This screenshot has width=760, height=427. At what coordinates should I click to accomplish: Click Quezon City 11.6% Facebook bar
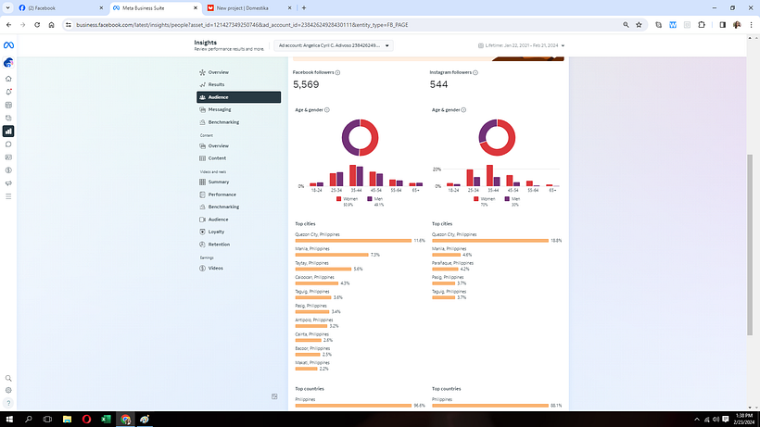pos(353,241)
